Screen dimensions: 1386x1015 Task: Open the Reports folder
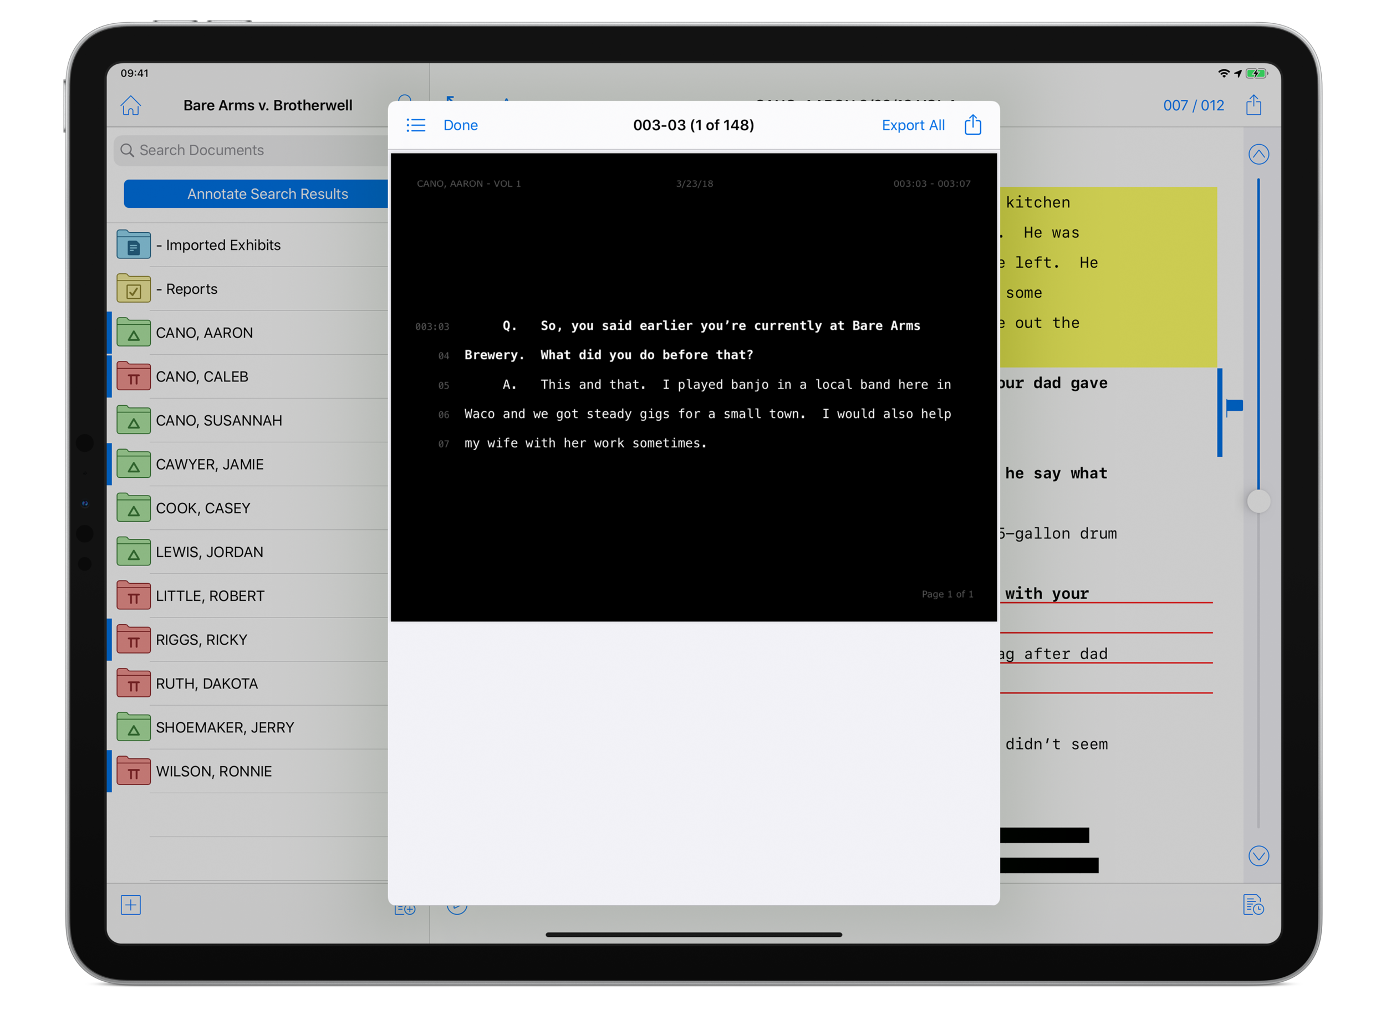(187, 289)
